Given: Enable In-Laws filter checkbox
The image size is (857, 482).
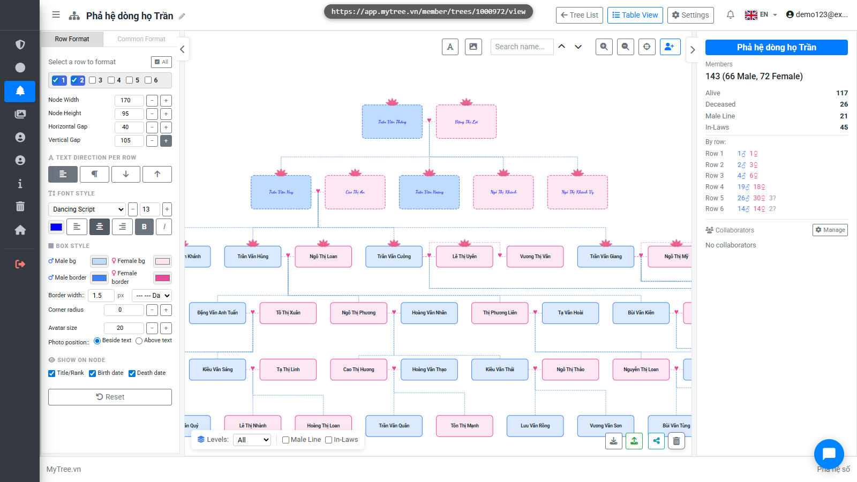Looking at the screenshot, I should pos(329,440).
